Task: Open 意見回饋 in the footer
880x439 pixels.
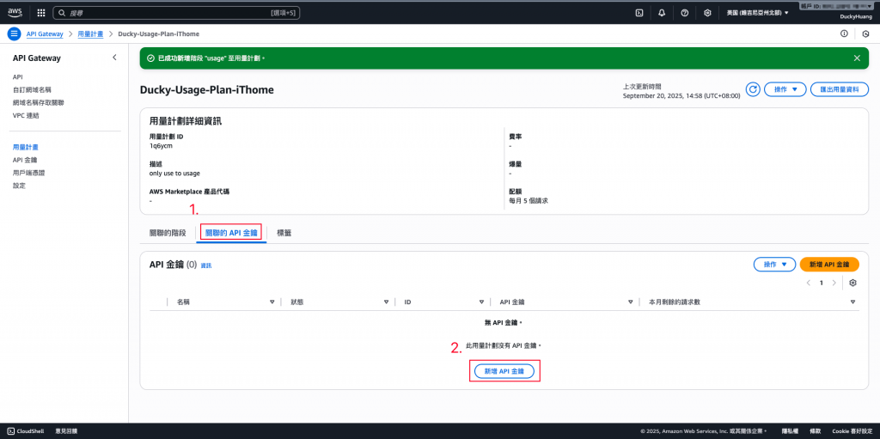Action: (x=66, y=431)
